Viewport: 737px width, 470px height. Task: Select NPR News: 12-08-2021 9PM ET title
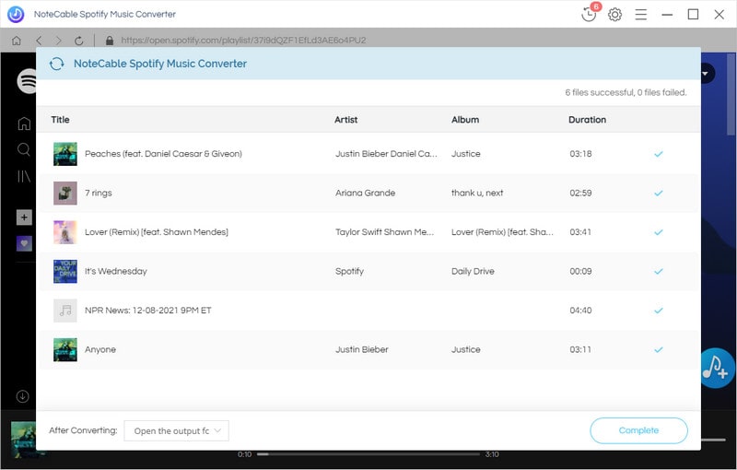click(x=148, y=311)
